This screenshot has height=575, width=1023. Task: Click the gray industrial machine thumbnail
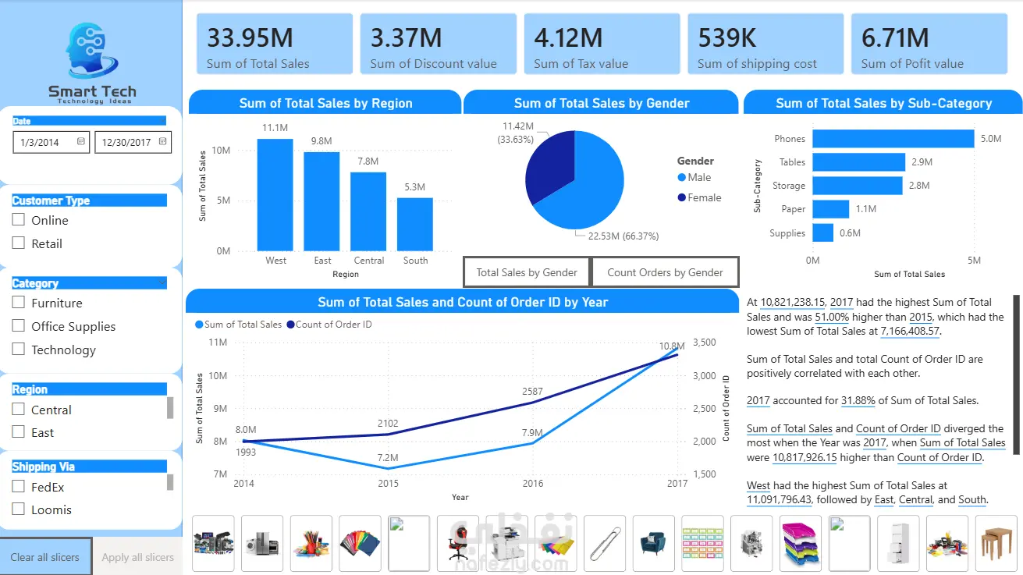point(751,543)
